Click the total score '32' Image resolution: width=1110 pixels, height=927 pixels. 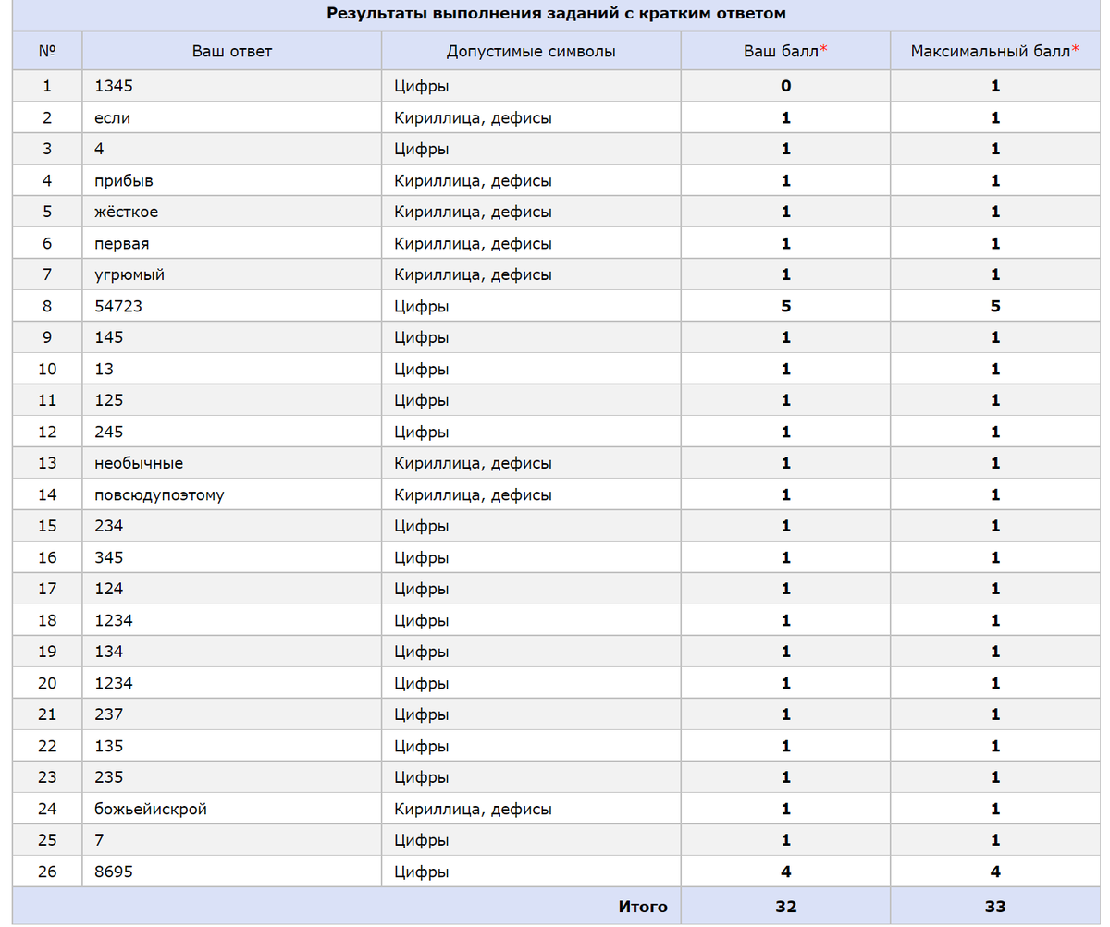[785, 907]
